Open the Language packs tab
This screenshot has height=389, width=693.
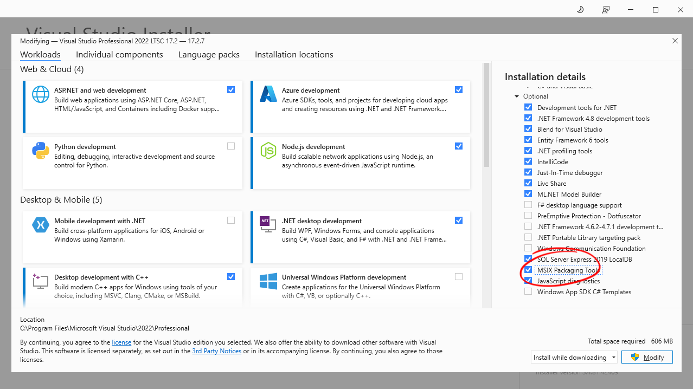tap(209, 54)
